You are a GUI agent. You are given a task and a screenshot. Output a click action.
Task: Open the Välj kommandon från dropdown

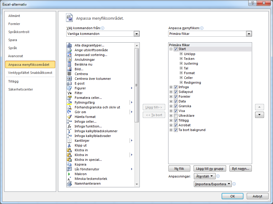137,34
